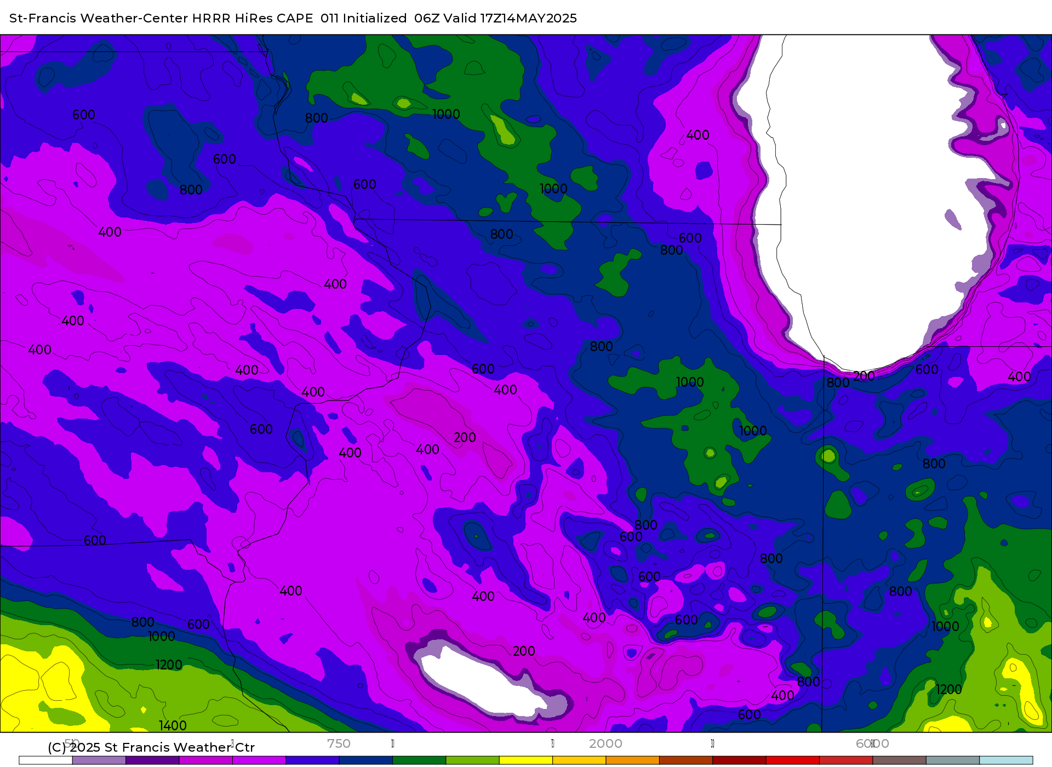Select the '750' legend scale label
The height and width of the screenshot is (767, 1052).
pyautogui.click(x=339, y=743)
